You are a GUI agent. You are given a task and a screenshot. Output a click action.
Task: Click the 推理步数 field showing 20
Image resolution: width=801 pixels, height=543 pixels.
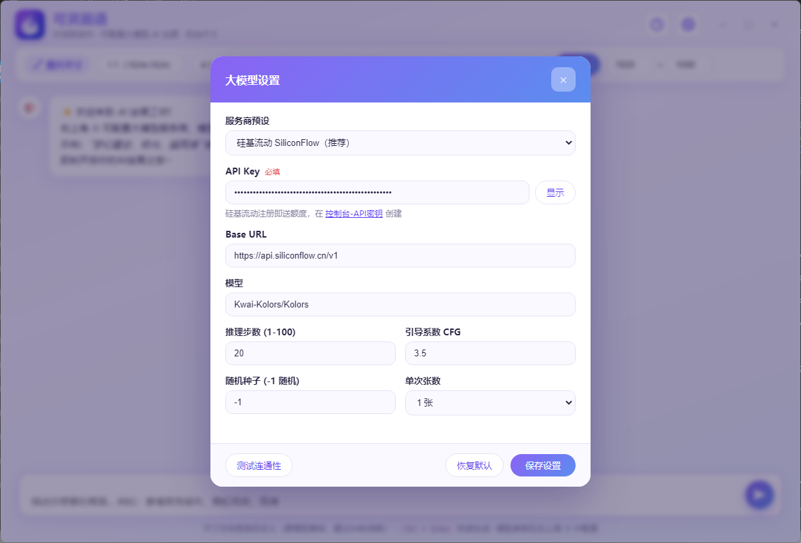(310, 353)
